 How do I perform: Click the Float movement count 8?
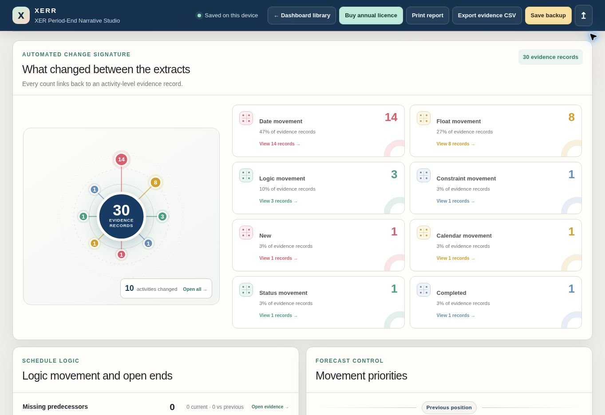click(x=571, y=117)
